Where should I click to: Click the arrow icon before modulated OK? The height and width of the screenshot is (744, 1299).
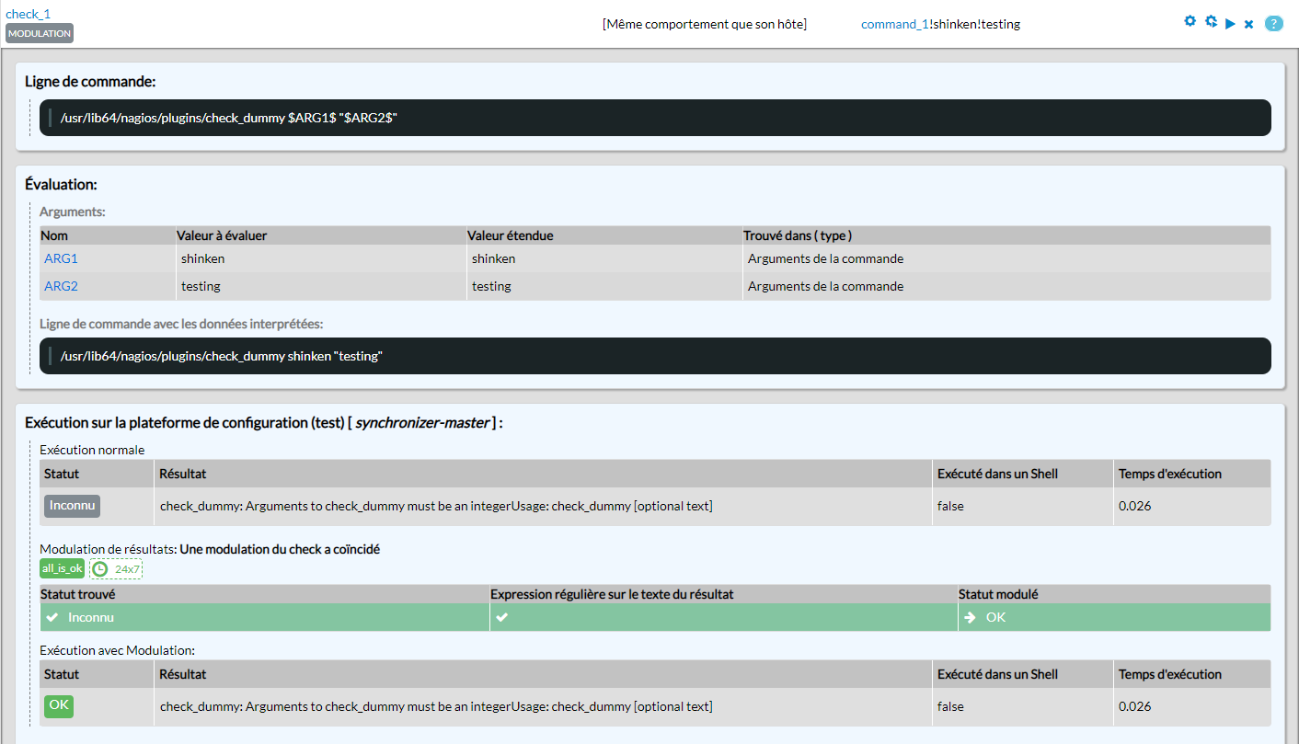coord(970,617)
